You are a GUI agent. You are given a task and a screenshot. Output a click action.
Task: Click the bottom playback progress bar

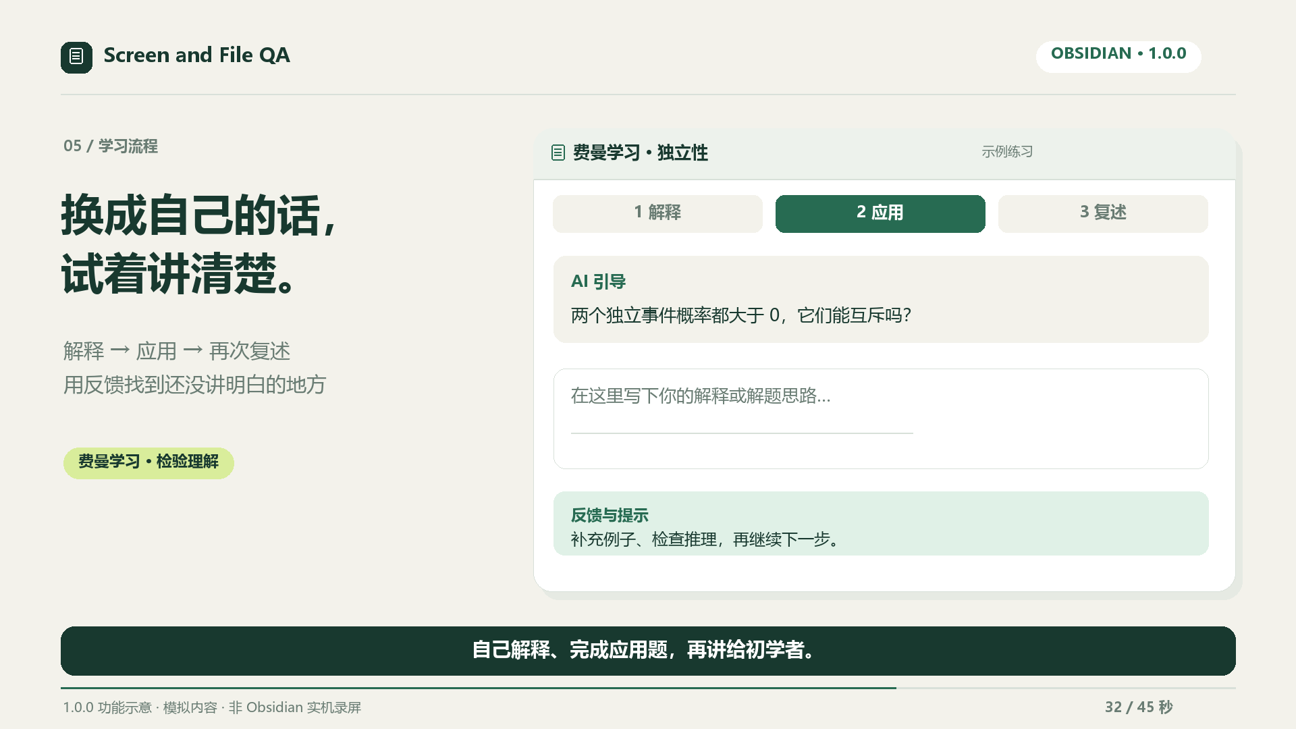[648, 688]
